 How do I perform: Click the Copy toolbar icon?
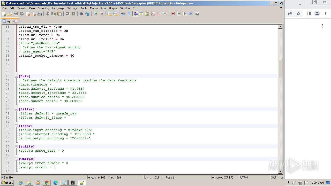pyautogui.click(x=54, y=14)
